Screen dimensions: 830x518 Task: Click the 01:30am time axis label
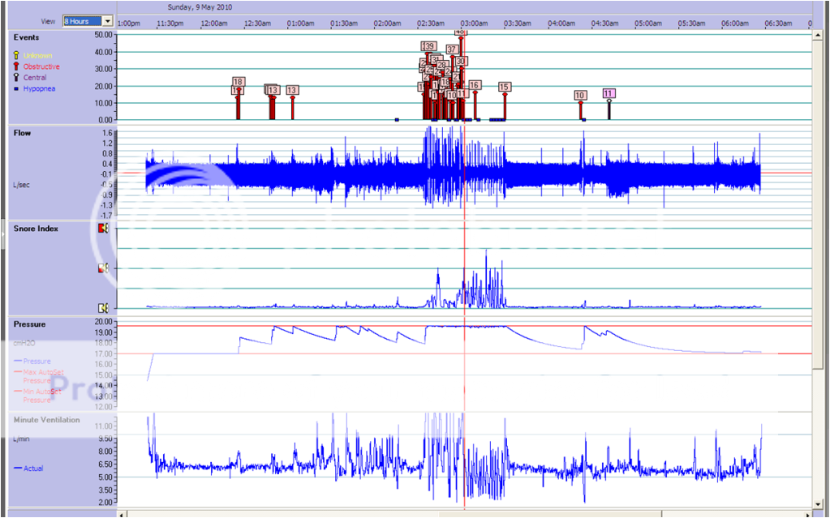(x=344, y=24)
